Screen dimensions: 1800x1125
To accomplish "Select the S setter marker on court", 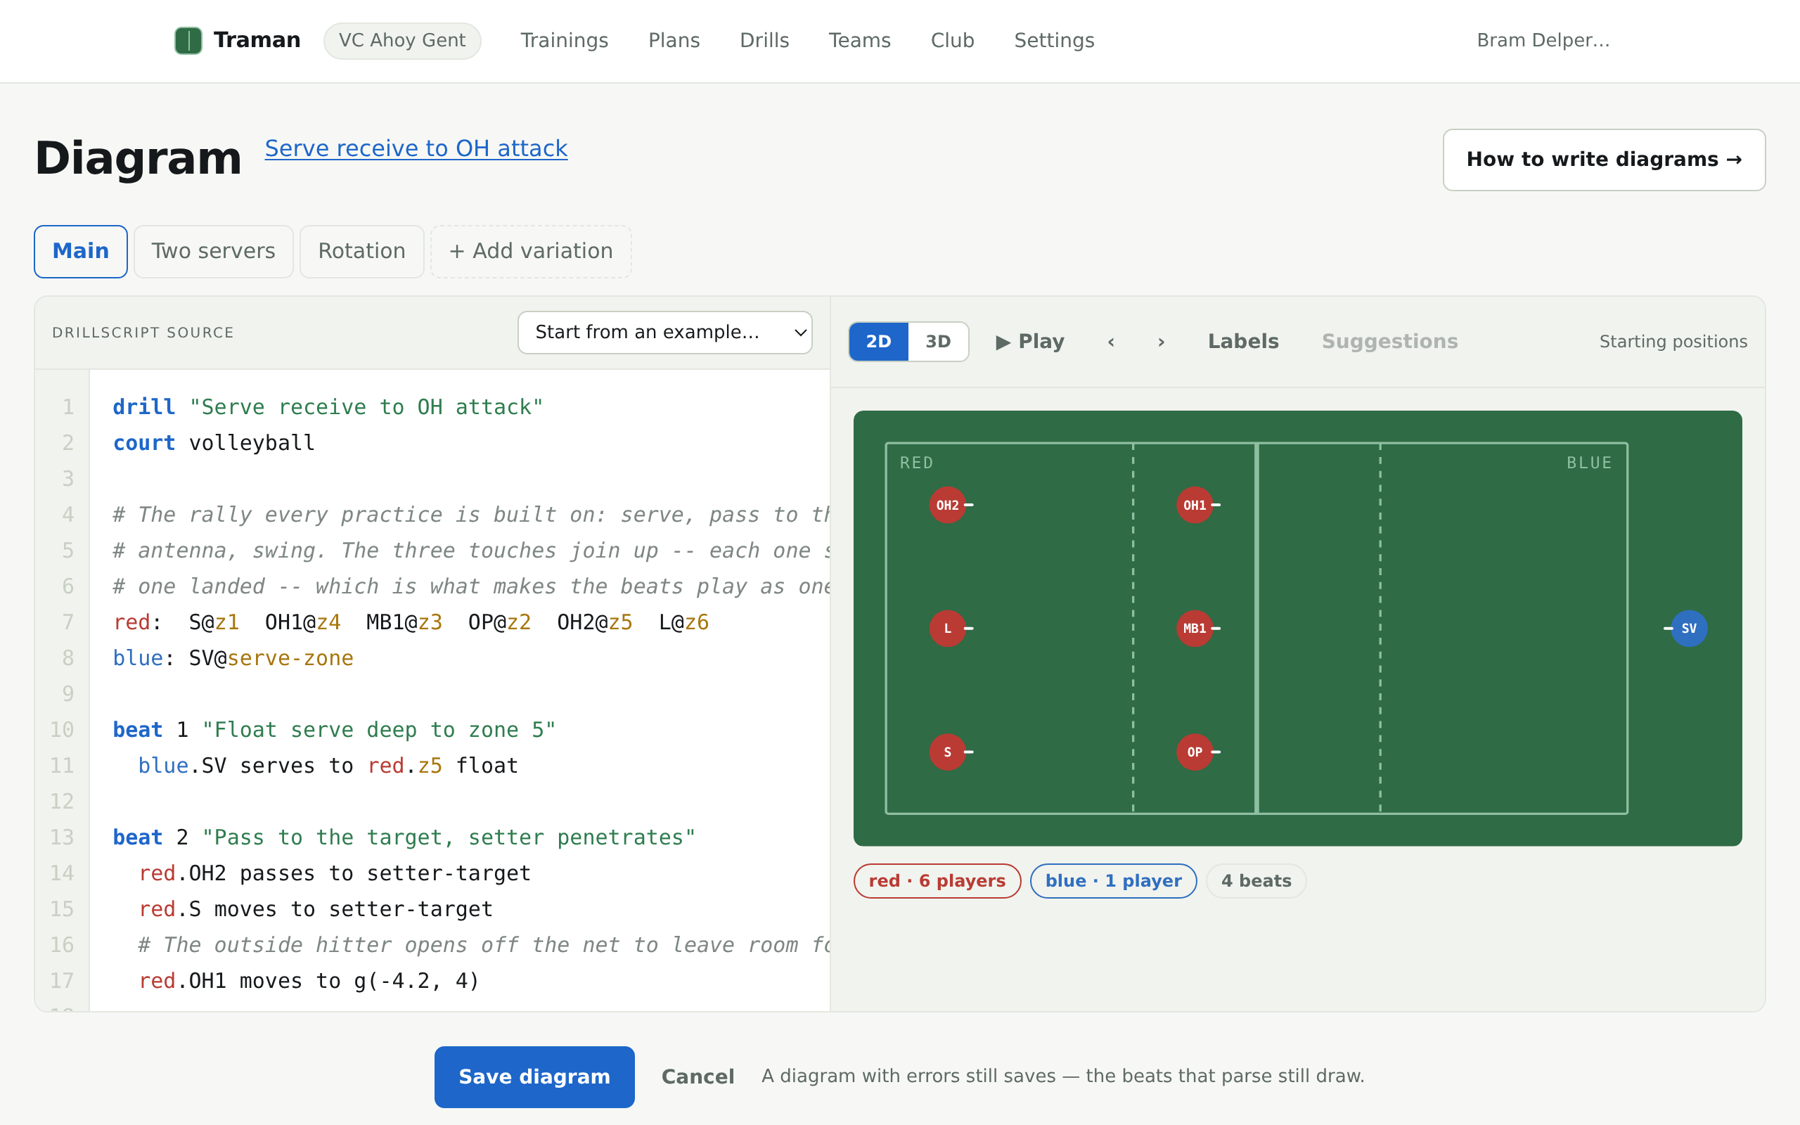I will [x=947, y=752].
